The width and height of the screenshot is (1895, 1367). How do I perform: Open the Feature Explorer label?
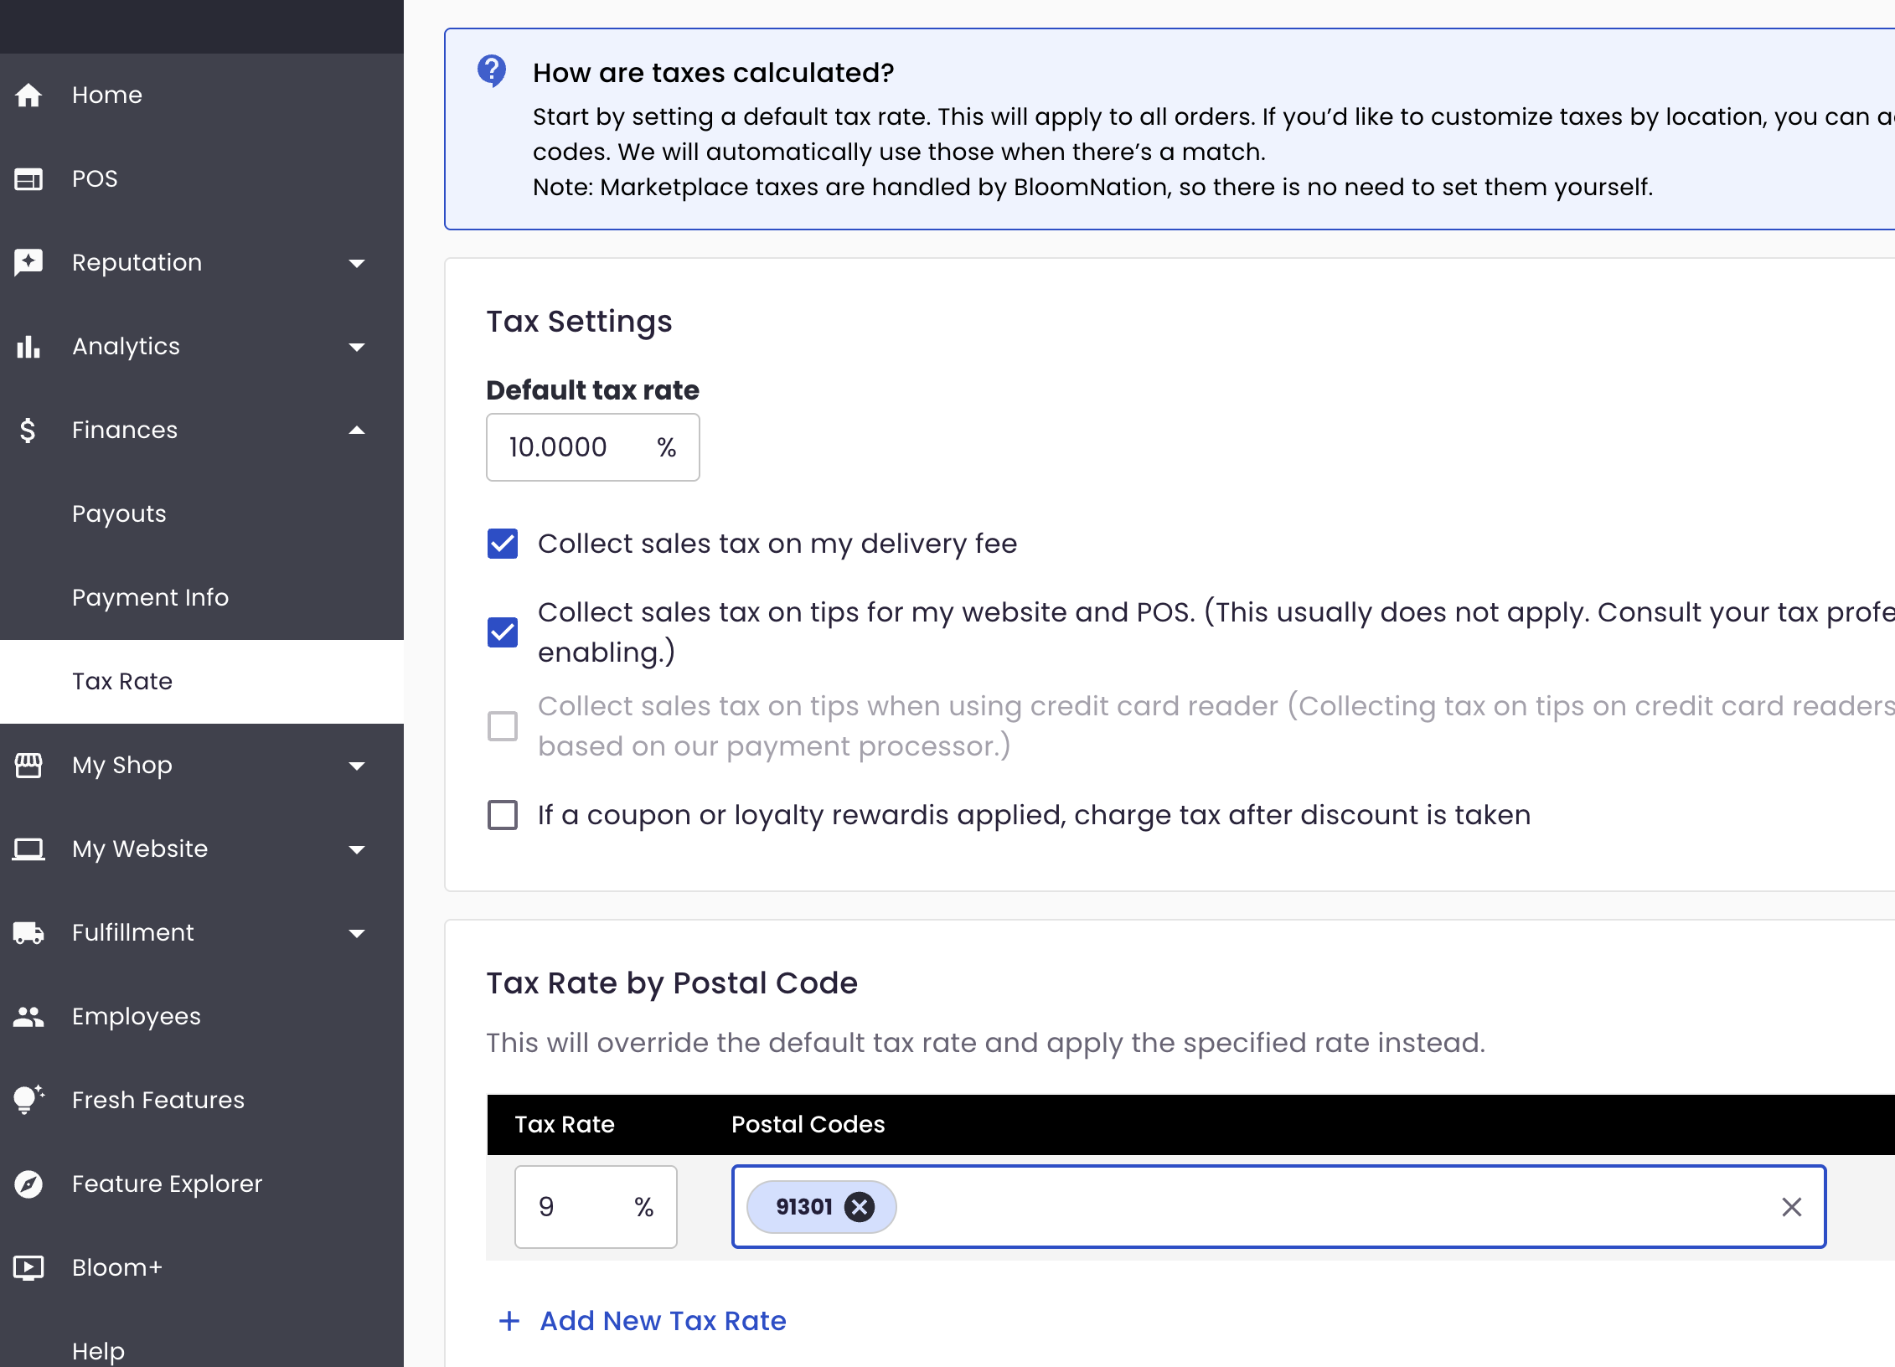pyautogui.click(x=168, y=1184)
